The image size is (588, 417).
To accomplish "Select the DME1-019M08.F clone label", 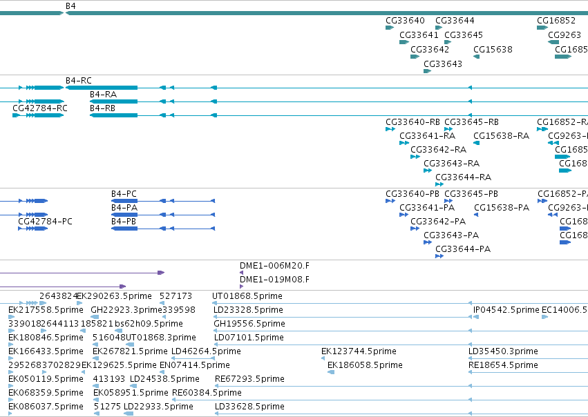I will coord(274,280).
